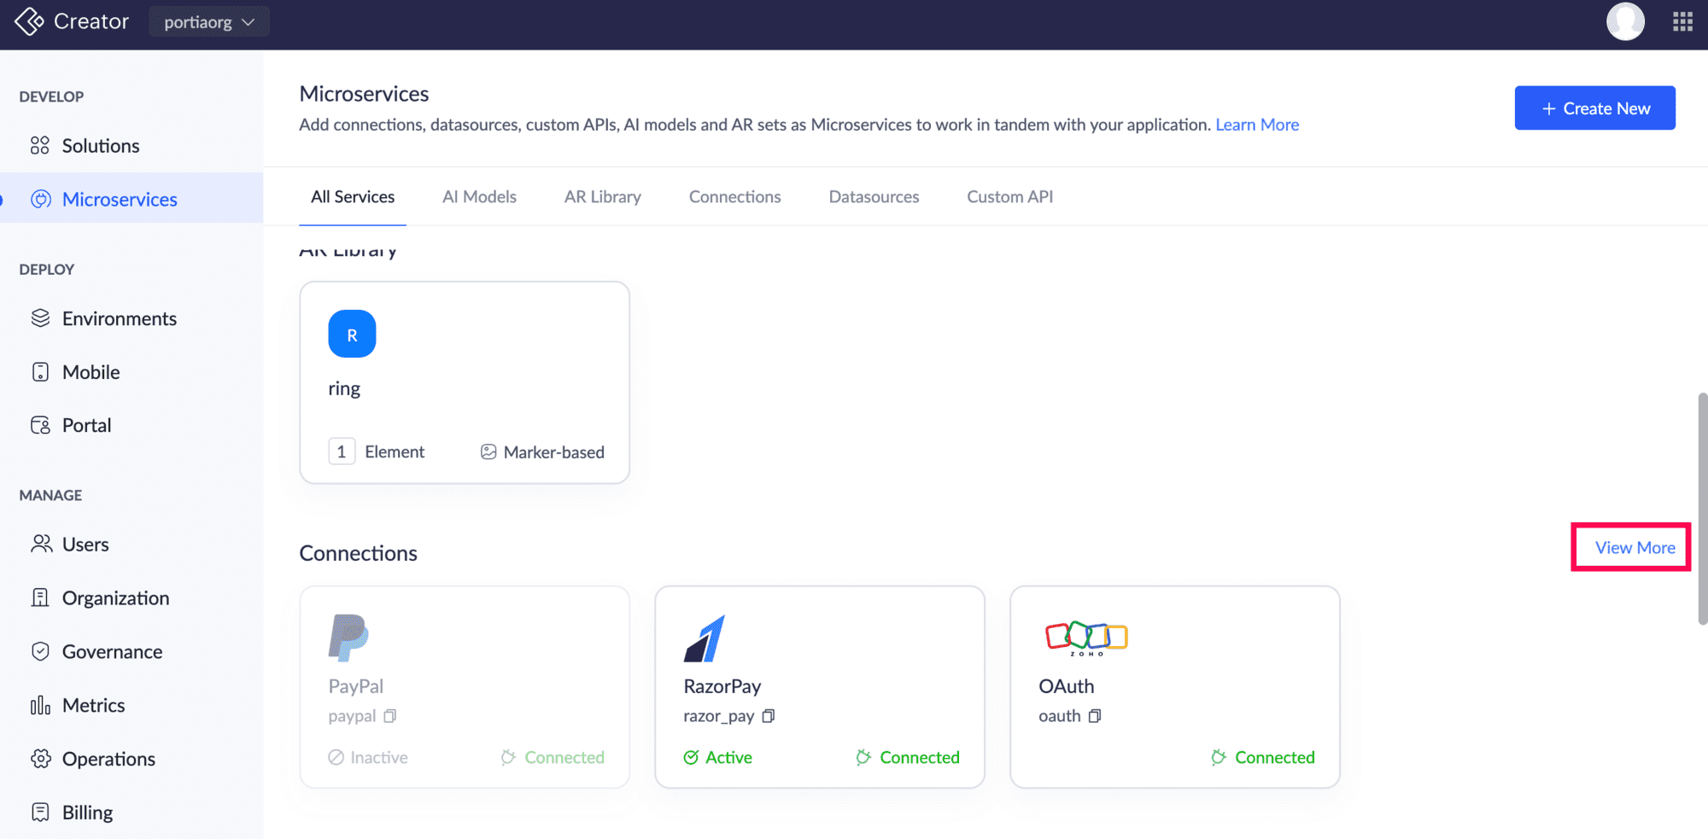This screenshot has height=839, width=1708.
Task: Select the Connections tab
Action: pos(735,197)
